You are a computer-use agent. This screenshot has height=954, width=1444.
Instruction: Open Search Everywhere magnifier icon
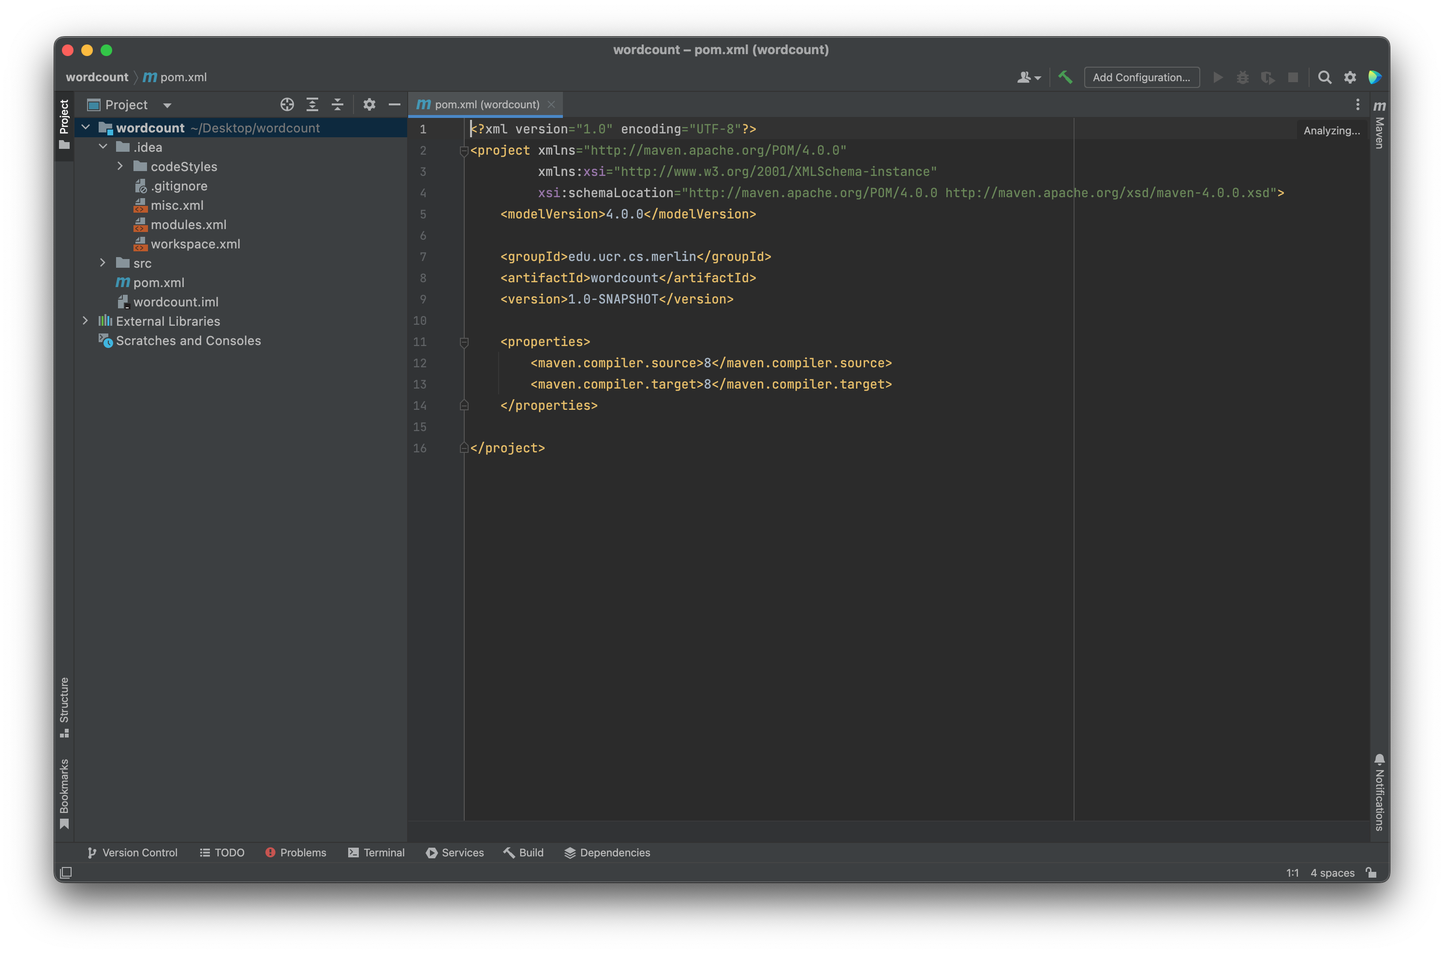click(1324, 77)
